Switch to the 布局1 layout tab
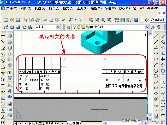 coord(49,123)
